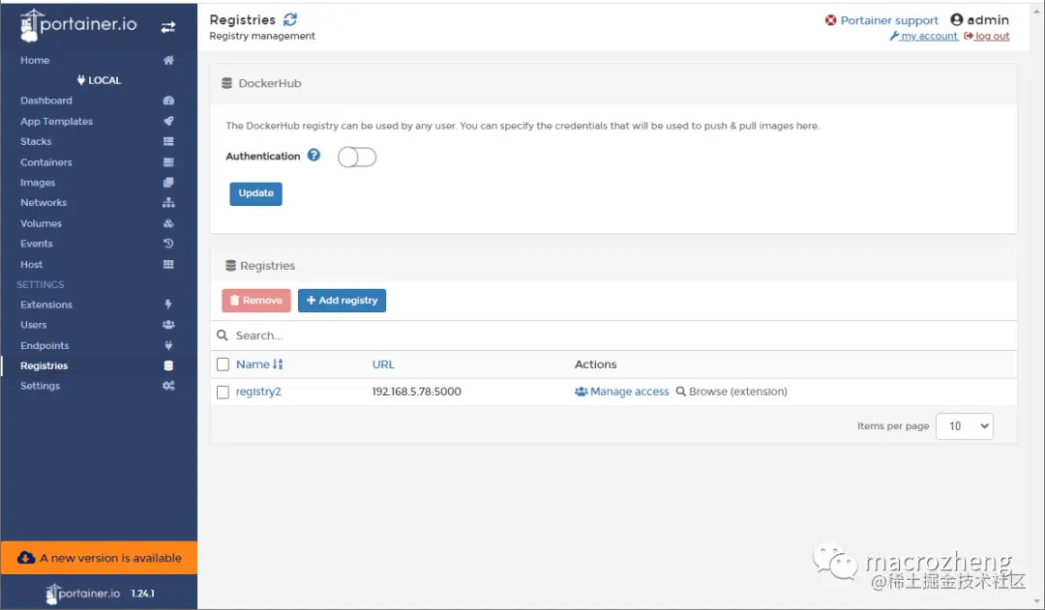Click the Name column sort icon
The height and width of the screenshot is (610, 1045).
click(278, 364)
